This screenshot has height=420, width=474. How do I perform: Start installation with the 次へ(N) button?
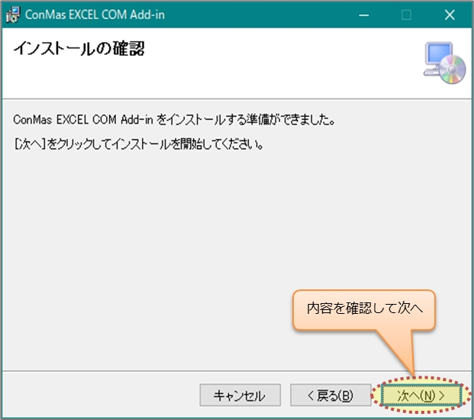point(421,395)
